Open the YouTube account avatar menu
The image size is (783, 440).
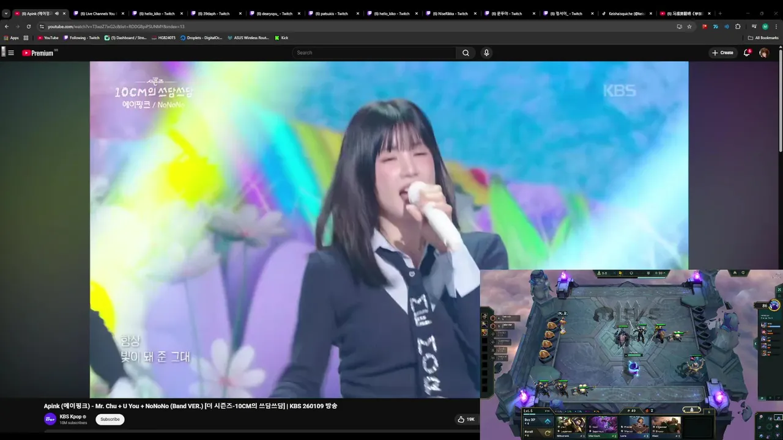pos(764,53)
